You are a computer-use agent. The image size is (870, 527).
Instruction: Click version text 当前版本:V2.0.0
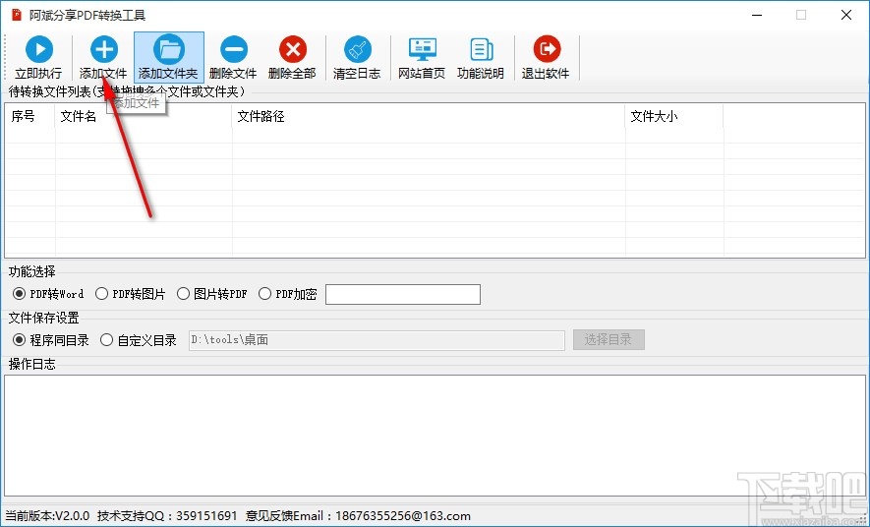click(47, 516)
